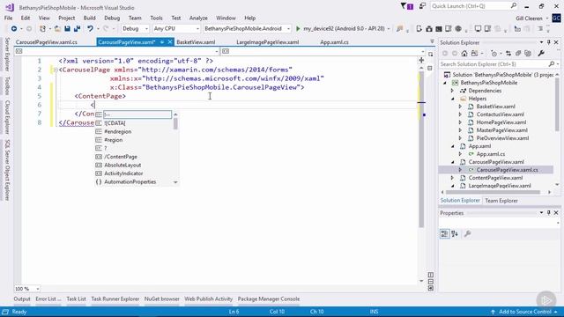The image size is (564, 317).
Task: Click the split editor plus icon
Action: 421,60
